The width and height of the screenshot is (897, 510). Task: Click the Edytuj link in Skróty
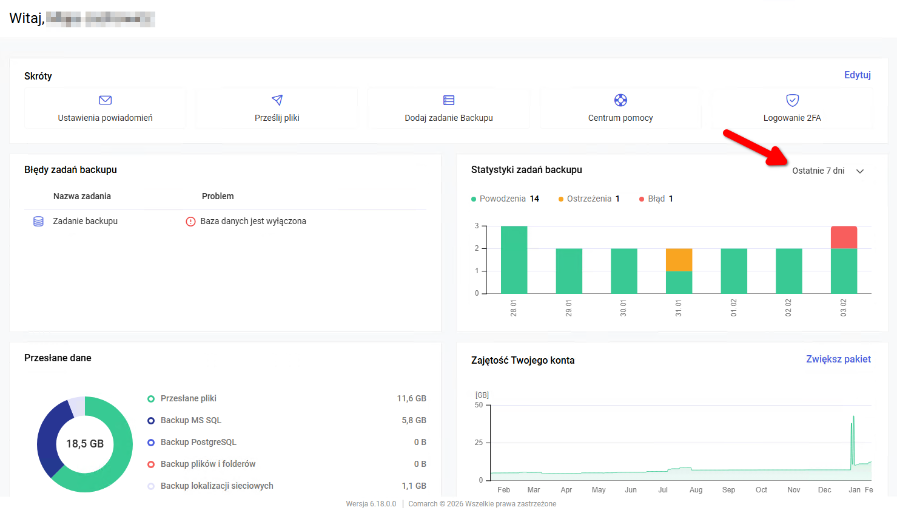tap(857, 75)
